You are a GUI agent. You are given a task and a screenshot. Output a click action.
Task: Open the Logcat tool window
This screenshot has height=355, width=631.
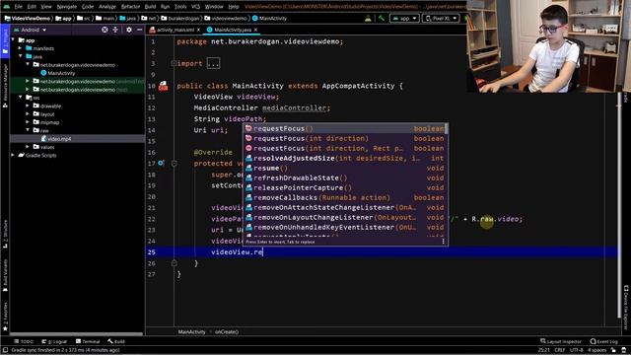pos(54,341)
